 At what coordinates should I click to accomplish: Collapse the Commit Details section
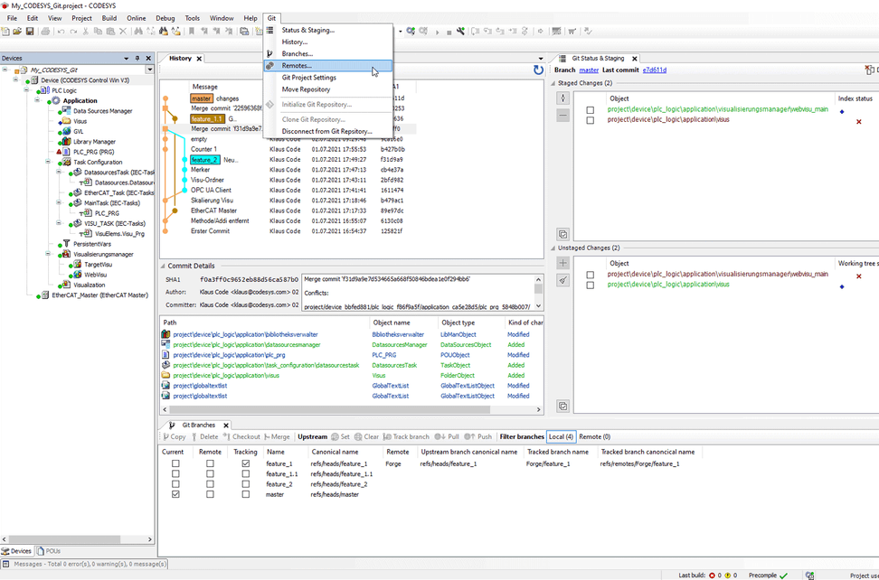point(163,266)
